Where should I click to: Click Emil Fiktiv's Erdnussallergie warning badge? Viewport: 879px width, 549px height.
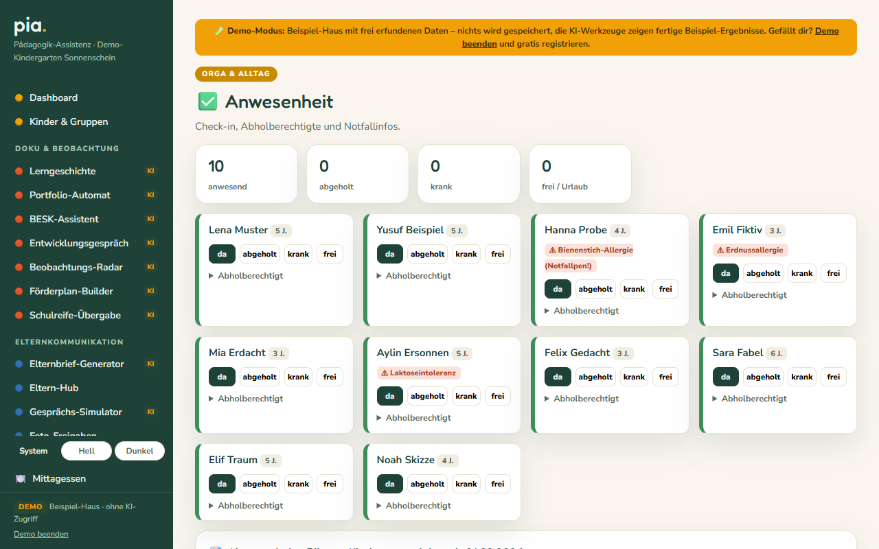click(751, 250)
